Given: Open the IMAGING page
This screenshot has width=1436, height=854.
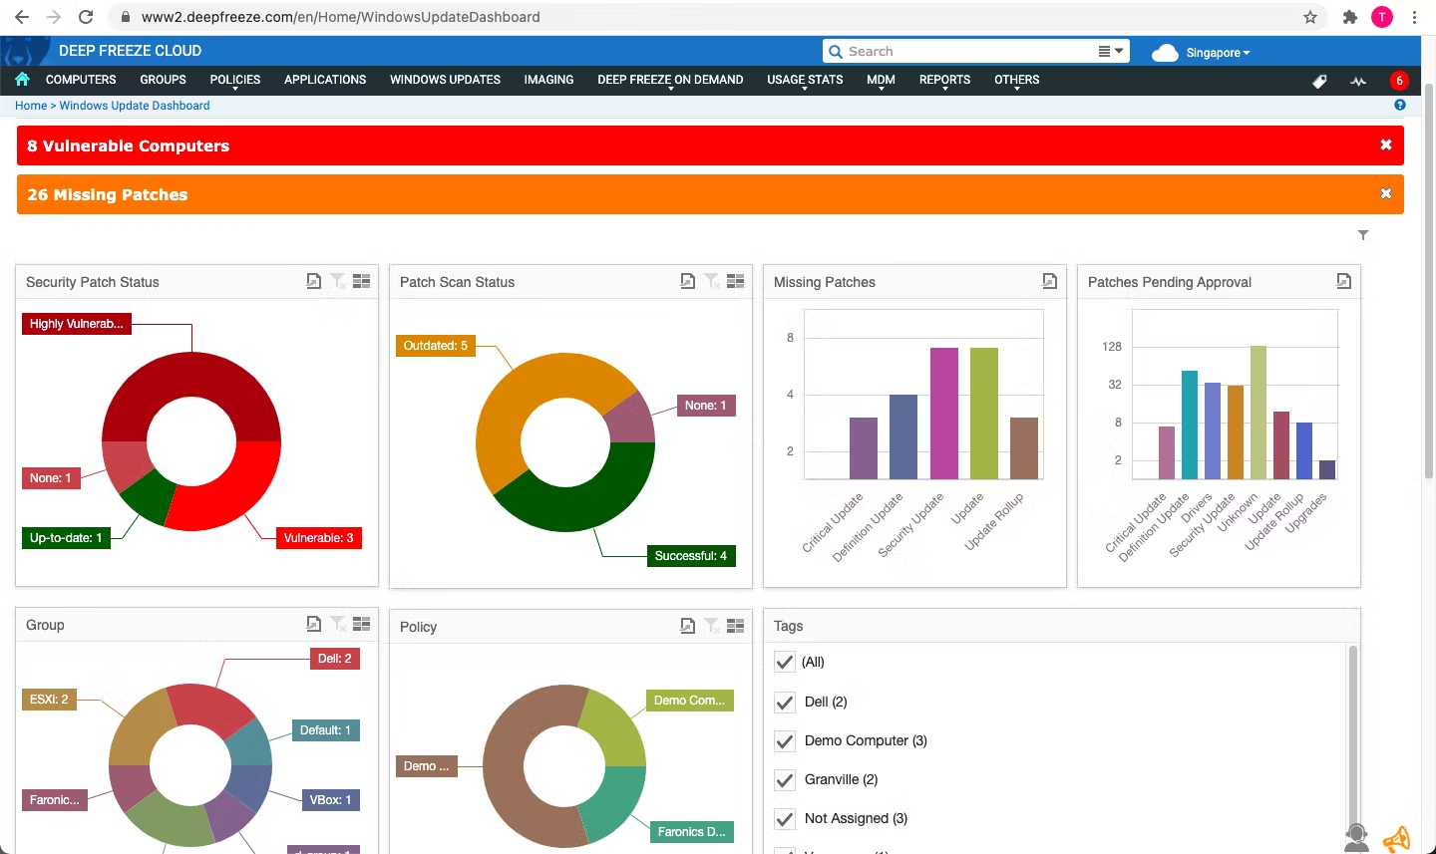Looking at the screenshot, I should [x=548, y=80].
